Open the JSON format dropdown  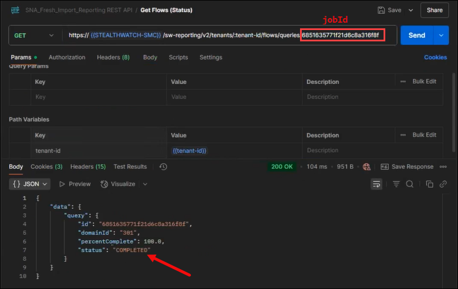(x=30, y=184)
